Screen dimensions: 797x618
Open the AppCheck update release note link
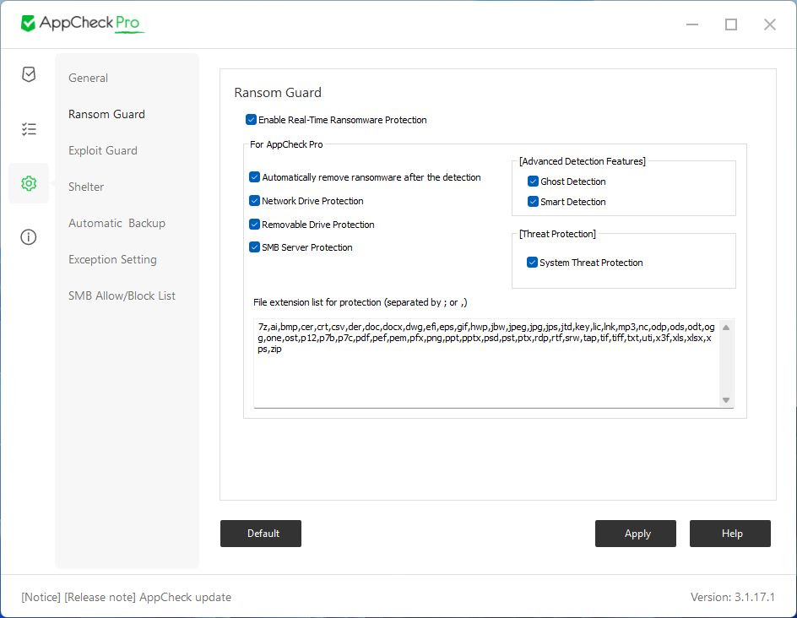pyautogui.click(x=127, y=597)
